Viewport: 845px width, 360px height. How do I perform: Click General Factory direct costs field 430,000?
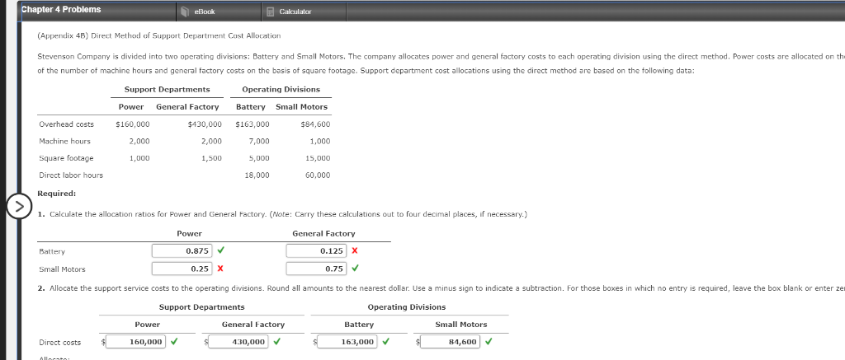[238, 342]
